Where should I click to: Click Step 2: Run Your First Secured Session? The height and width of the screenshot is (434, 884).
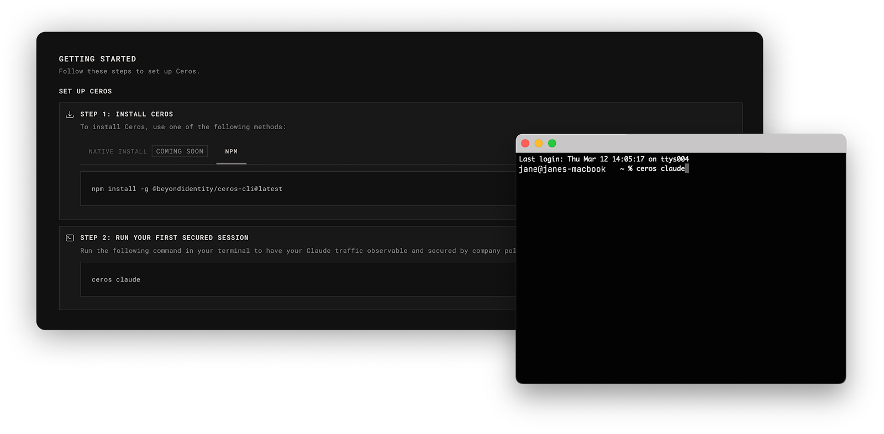tap(164, 238)
